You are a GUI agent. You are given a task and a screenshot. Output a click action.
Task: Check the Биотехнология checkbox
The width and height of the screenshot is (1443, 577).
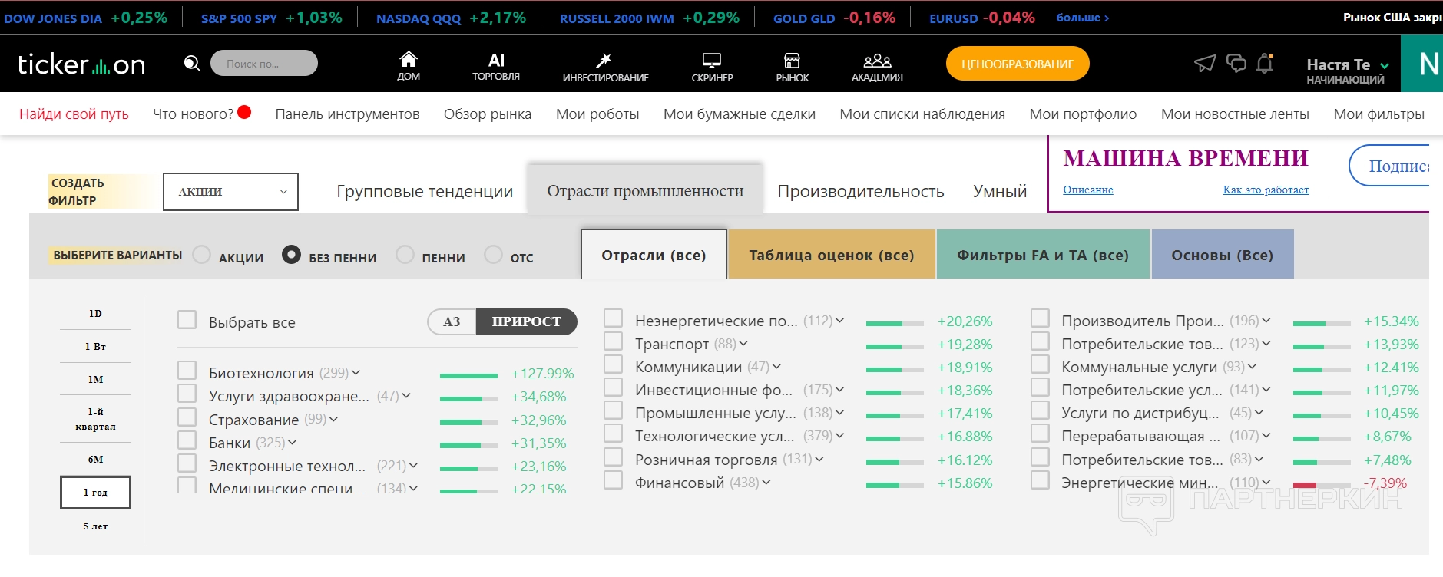187,371
